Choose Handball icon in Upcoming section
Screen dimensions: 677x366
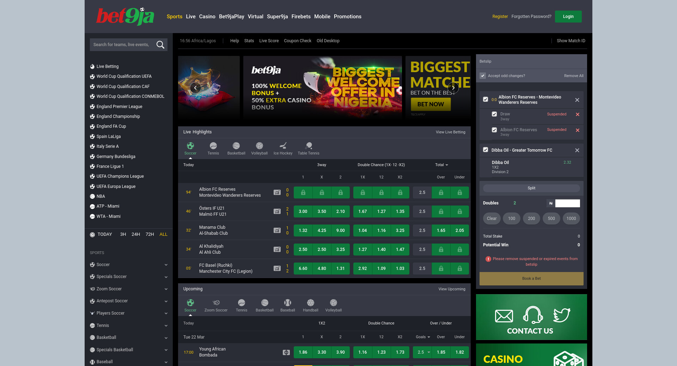(310, 305)
